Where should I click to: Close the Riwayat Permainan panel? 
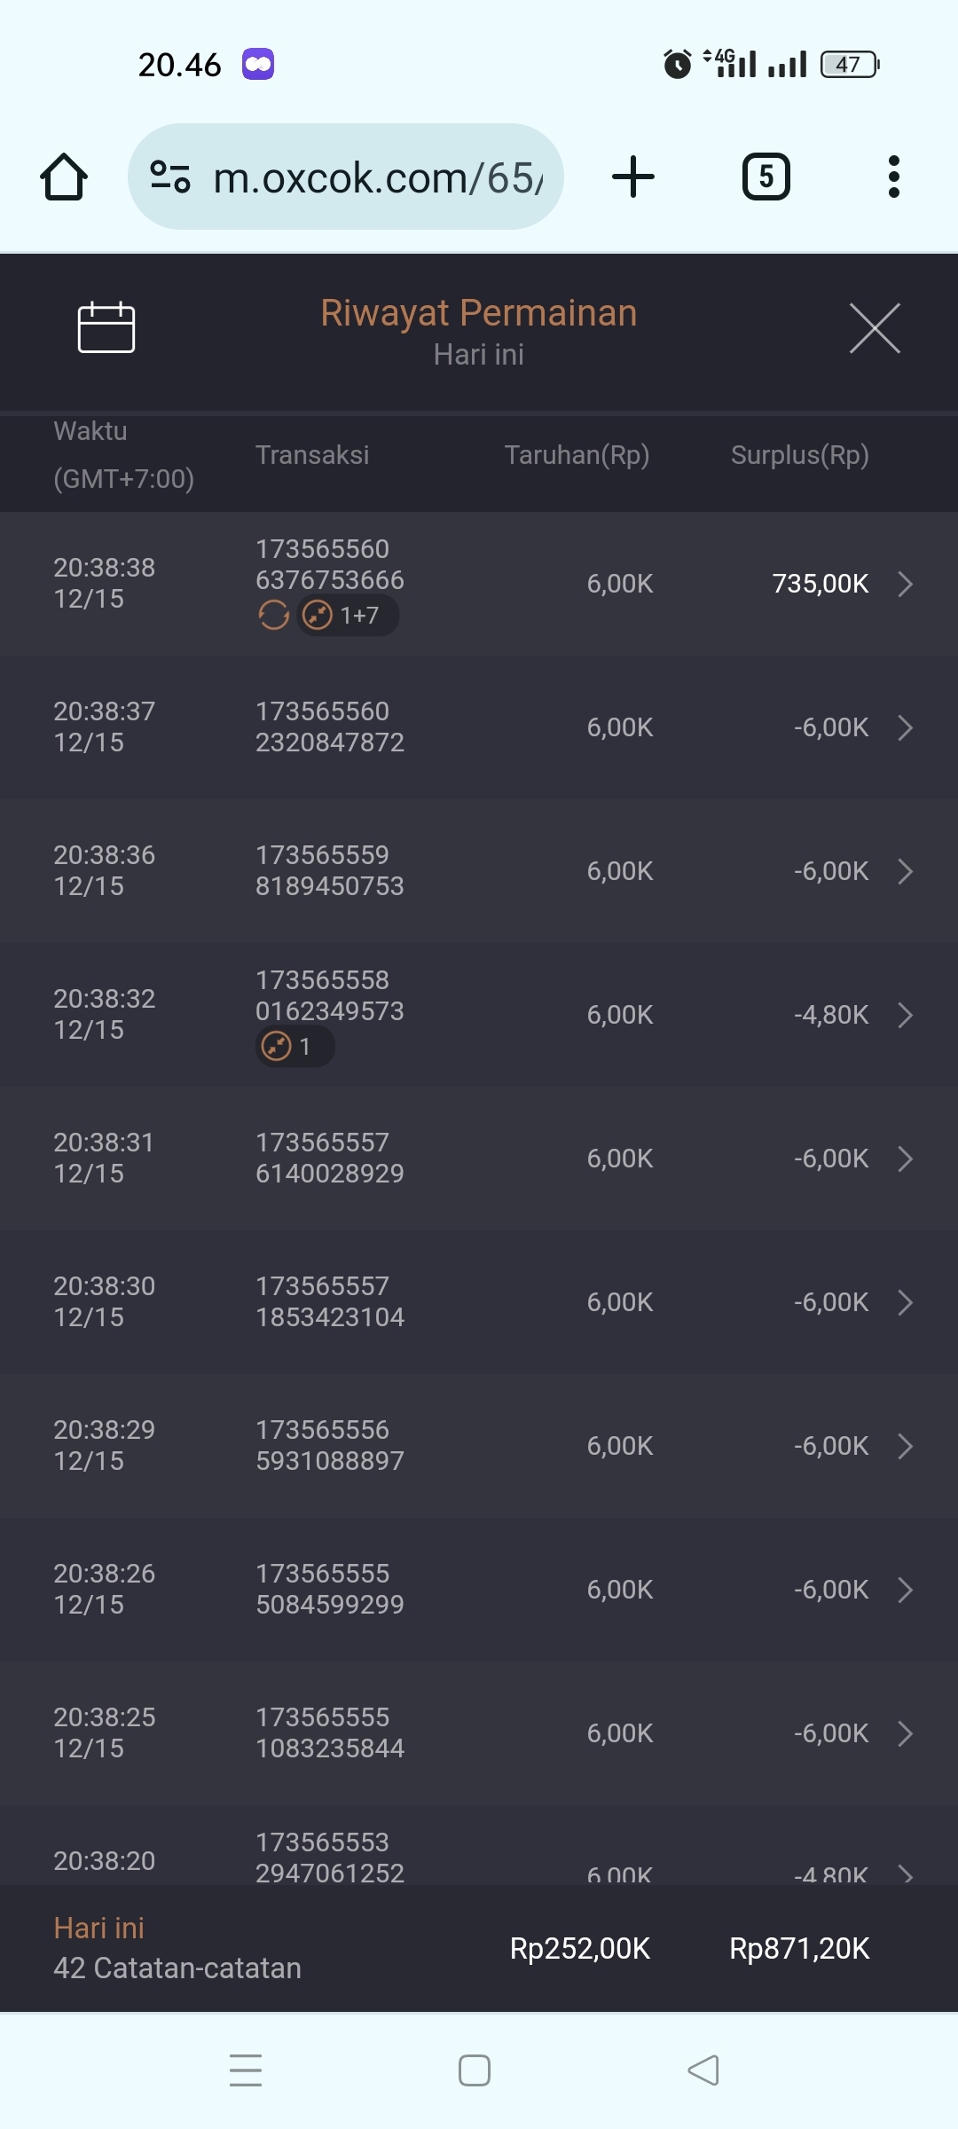[875, 328]
